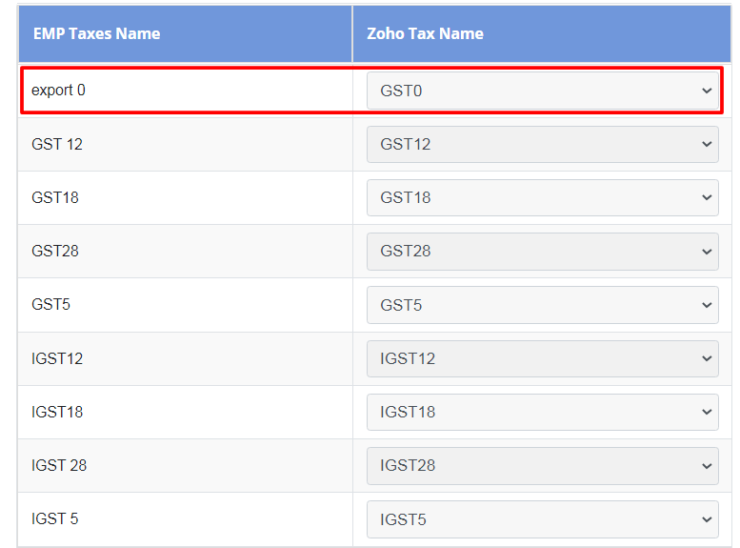Expand the IGST28 dropdown selector
Screen dimensions: 740x548
point(542,466)
